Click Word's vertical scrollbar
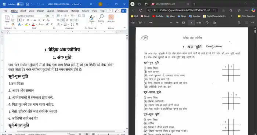This screenshot has height=135, width=257. (x=127, y=81)
